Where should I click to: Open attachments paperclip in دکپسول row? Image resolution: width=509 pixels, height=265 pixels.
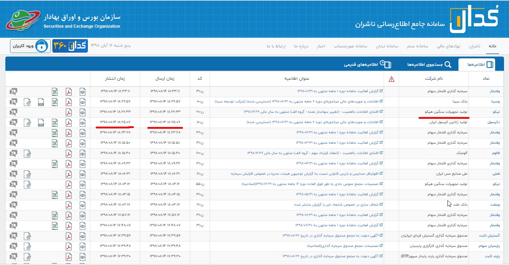[x=27, y=123]
